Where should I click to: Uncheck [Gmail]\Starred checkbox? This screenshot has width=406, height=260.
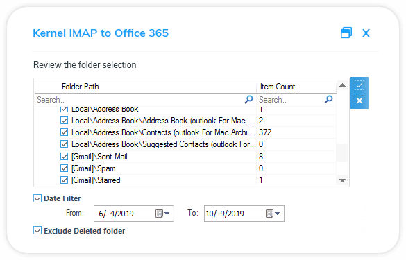(x=64, y=180)
